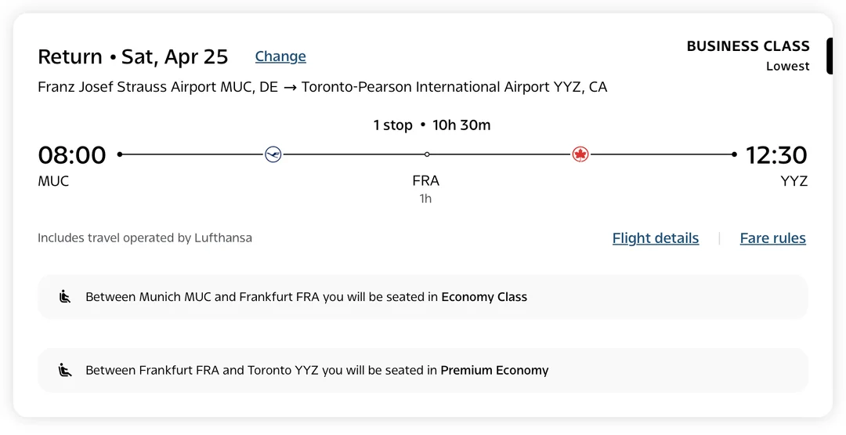Open Fare rules link
This screenshot has height=435, width=846.
(x=772, y=238)
